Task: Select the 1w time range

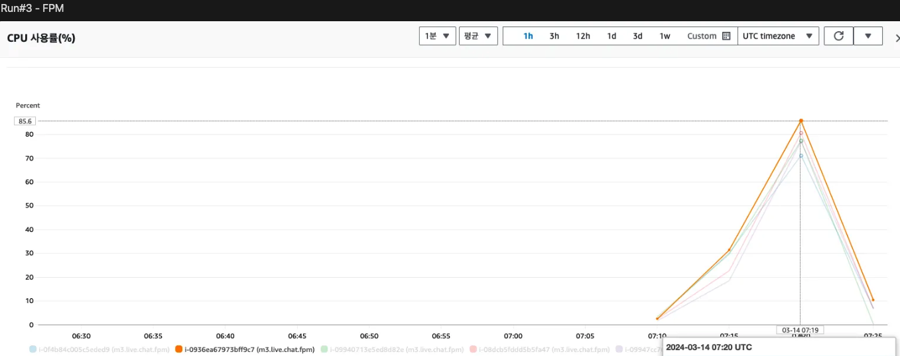Action: 665,36
